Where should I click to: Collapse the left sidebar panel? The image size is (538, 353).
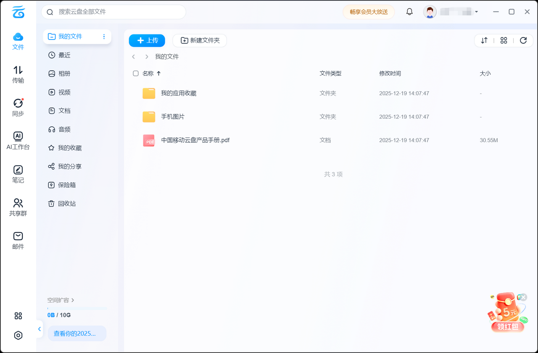tap(39, 329)
